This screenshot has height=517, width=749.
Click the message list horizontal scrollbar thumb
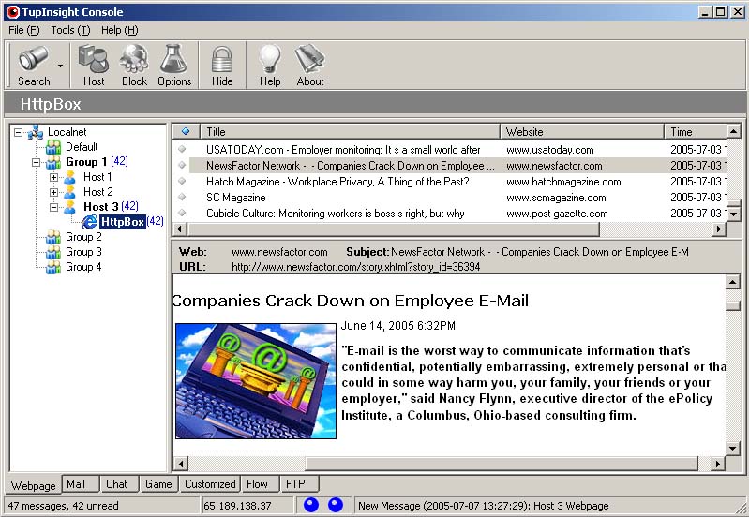[x=393, y=229]
